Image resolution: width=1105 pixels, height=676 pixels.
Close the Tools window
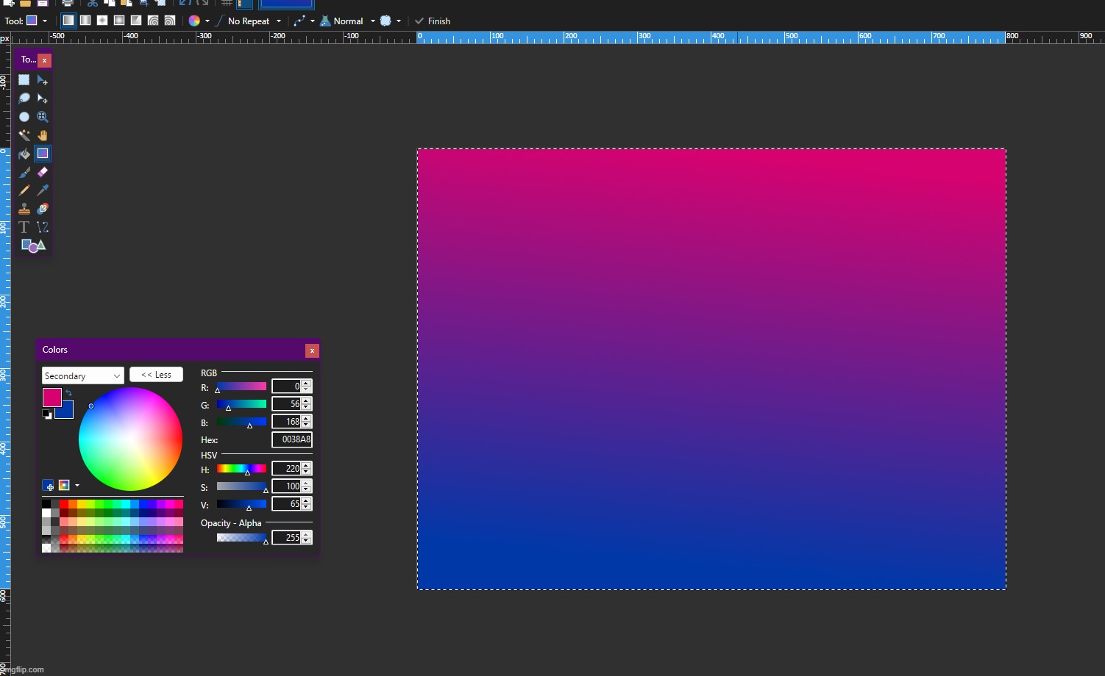coord(44,60)
